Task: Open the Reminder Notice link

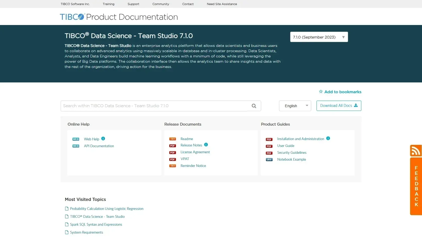Action: (x=193, y=166)
